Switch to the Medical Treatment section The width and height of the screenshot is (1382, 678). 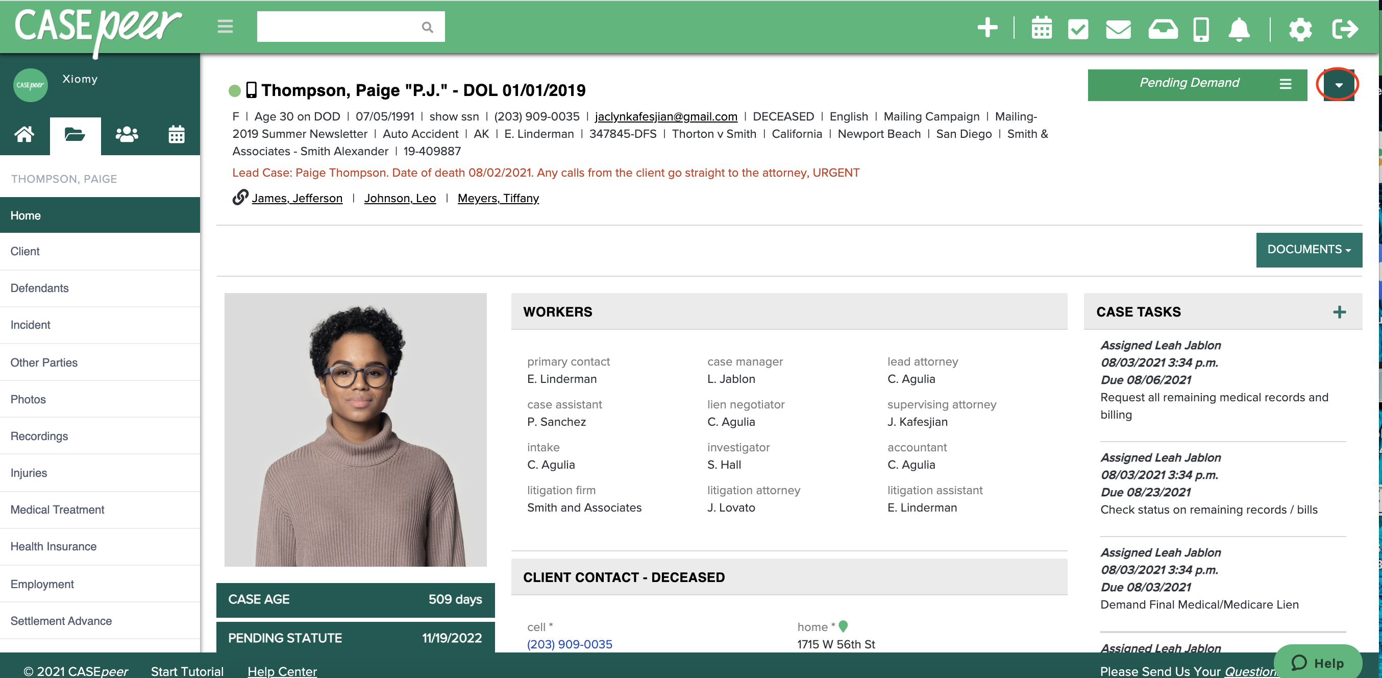click(57, 510)
